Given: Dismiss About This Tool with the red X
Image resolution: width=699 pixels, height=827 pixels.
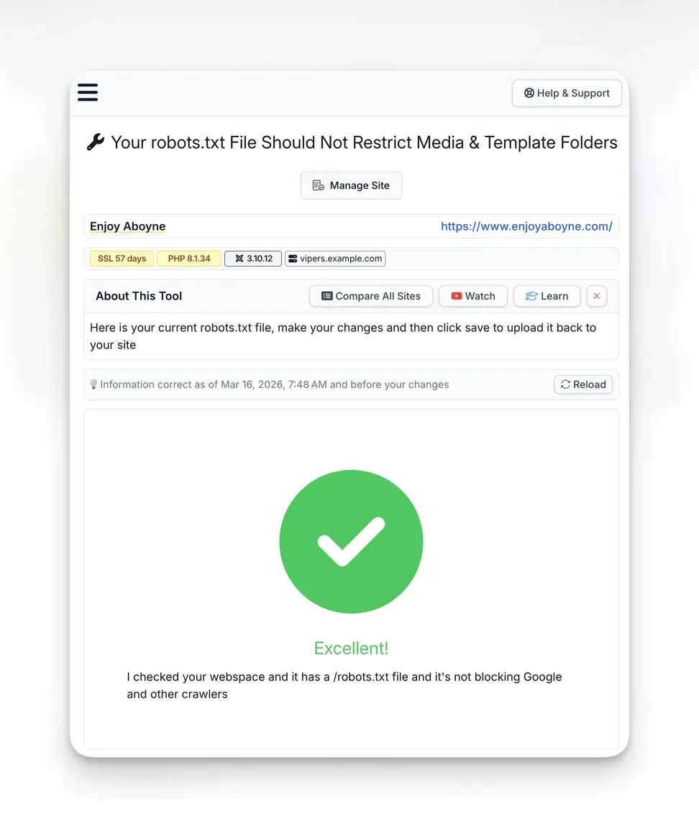Looking at the screenshot, I should (596, 295).
